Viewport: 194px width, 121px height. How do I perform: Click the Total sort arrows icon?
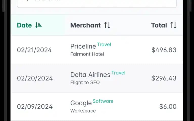(x=173, y=25)
